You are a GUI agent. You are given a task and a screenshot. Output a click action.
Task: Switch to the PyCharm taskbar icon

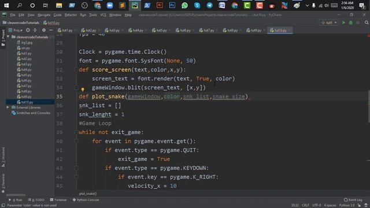(x=135, y=5)
